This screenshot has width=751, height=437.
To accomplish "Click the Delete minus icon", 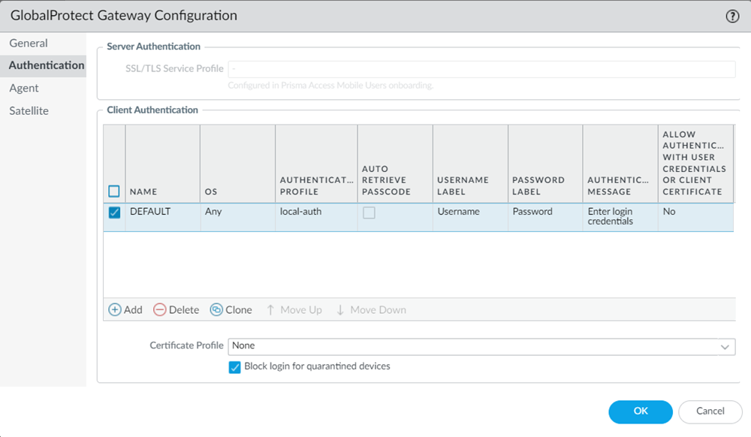I will pyautogui.click(x=159, y=309).
